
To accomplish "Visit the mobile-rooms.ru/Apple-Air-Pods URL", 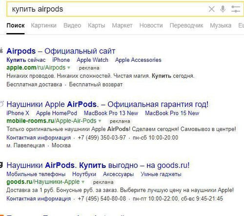I will click(x=51, y=121).
